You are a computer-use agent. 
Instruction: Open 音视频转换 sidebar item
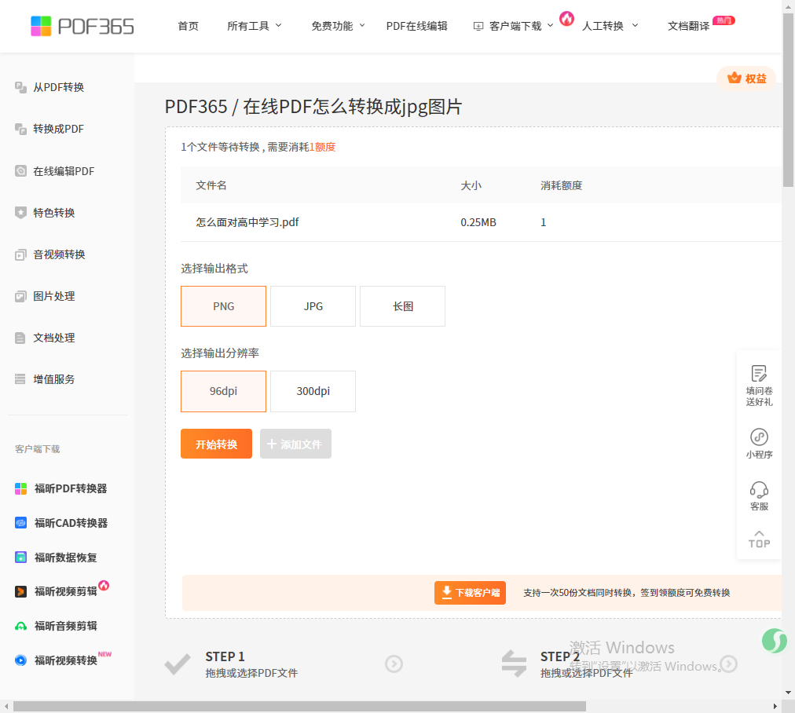click(x=60, y=254)
